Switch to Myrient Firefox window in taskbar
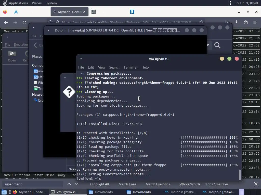This screenshot has height=195, width=261. [30, 192]
